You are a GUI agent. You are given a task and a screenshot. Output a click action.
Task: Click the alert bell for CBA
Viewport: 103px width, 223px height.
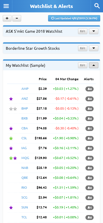[x=90, y=129]
